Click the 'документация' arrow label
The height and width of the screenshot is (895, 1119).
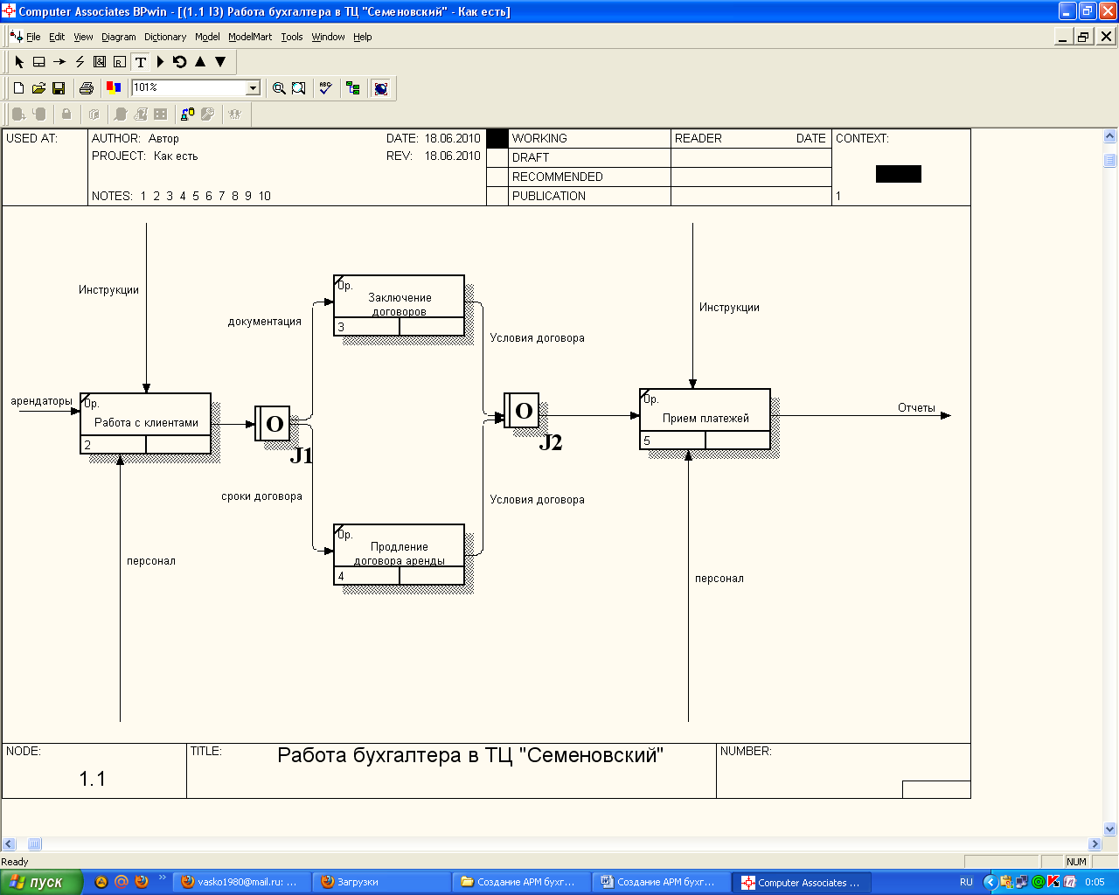pos(265,322)
